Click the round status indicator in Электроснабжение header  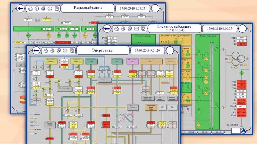242,28
